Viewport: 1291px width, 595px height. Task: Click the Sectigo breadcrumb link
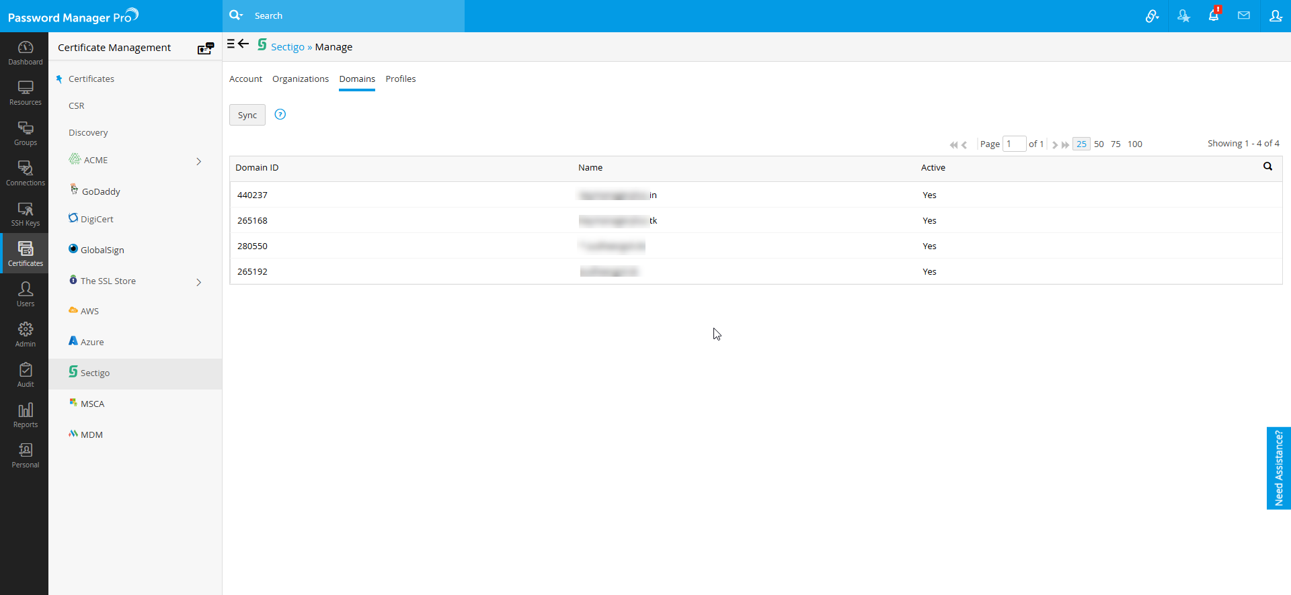[x=288, y=47]
